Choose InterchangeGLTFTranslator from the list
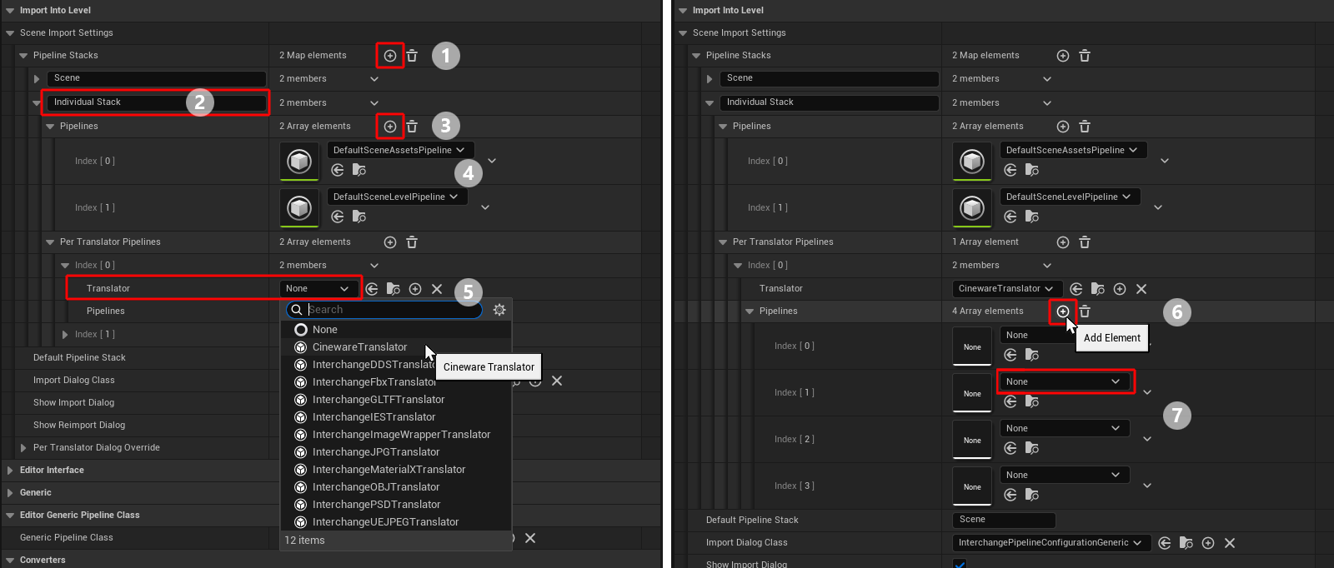Viewport: 1334px width, 568px height. point(379,400)
